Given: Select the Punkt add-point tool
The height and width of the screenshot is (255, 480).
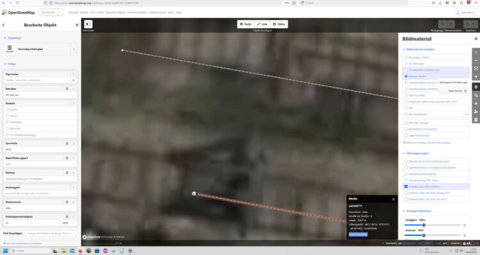Looking at the screenshot, I should click(246, 24).
